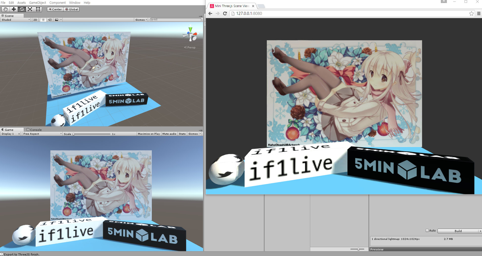Select the Hand pan tool

[6, 9]
